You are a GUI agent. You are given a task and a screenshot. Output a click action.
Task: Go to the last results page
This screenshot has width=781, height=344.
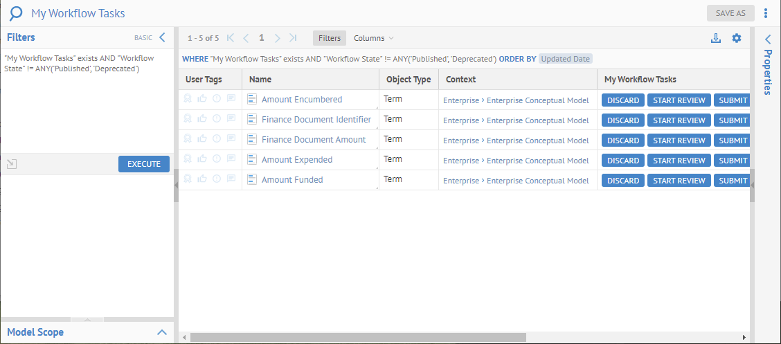(293, 38)
